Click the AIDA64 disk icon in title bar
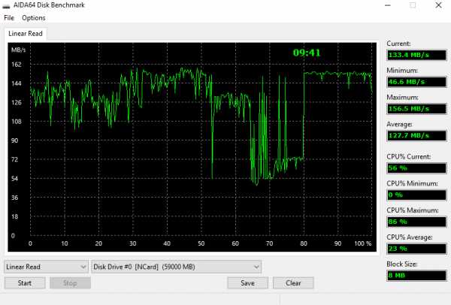The height and width of the screenshot is (305, 451). (x=6, y=5)
